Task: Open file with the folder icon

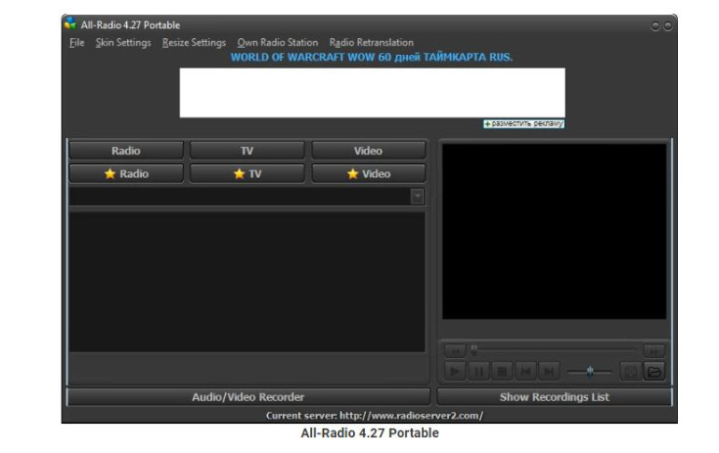Action: point(655,371)
